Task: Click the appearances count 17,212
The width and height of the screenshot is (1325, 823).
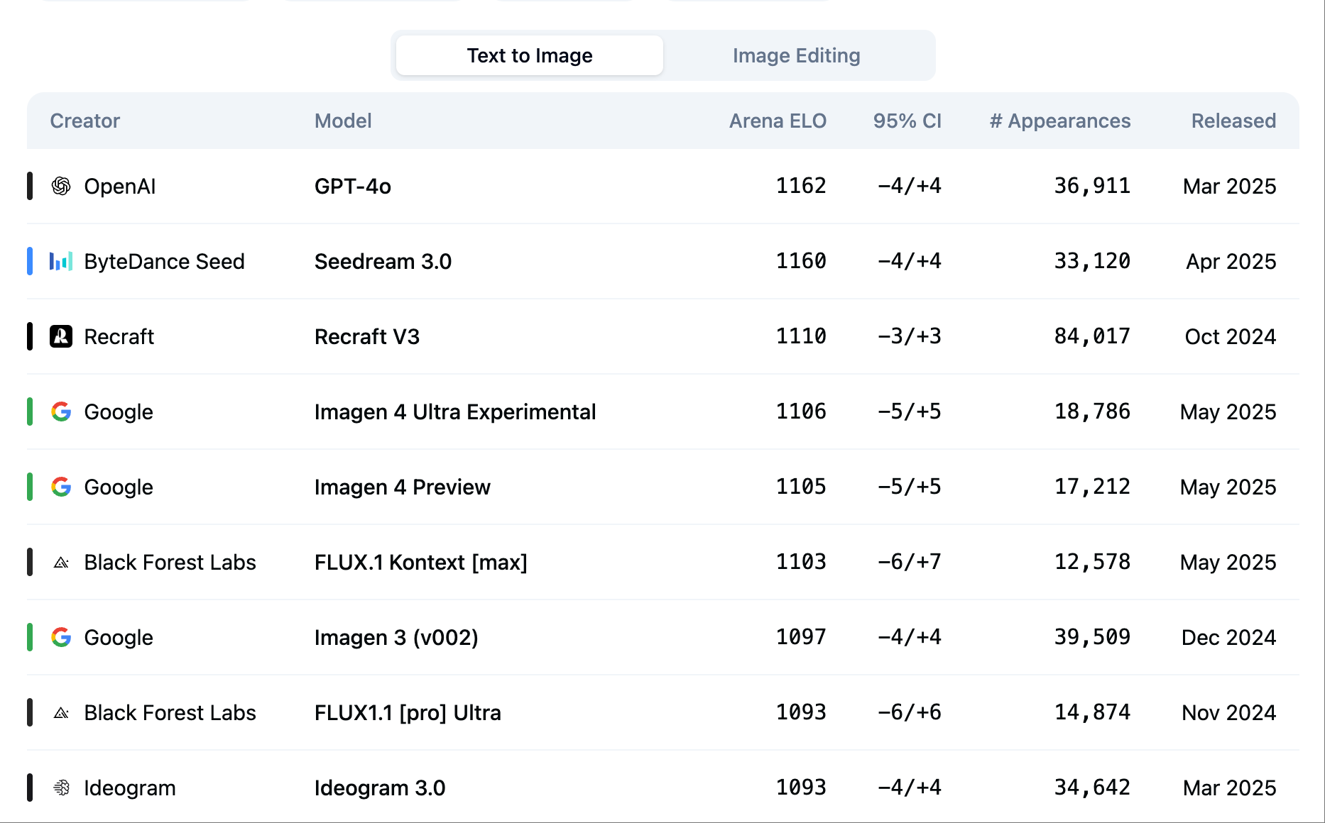Action: 1092,487
